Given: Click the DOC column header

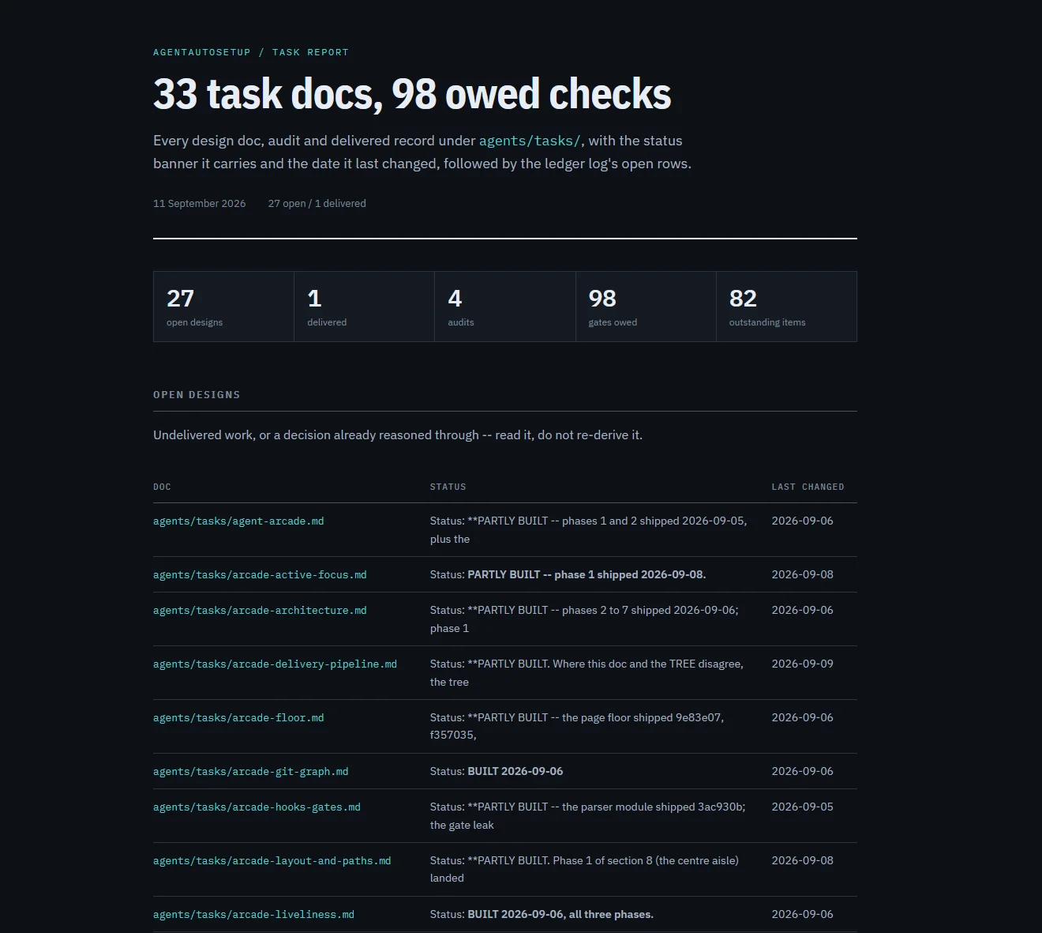Looking at the screenshot, I should [162, 487].
